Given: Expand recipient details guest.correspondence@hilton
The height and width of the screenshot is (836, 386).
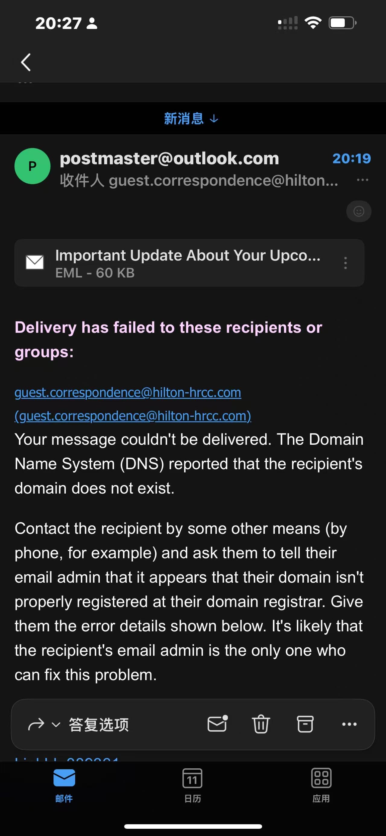Looking at the screenshot, I should click(x=199, y=181).
